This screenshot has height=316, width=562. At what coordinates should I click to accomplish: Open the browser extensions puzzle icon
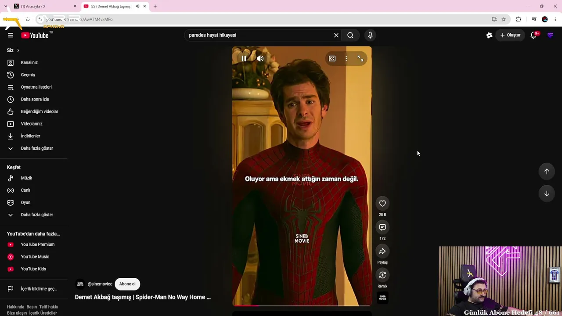coord(519,19)
